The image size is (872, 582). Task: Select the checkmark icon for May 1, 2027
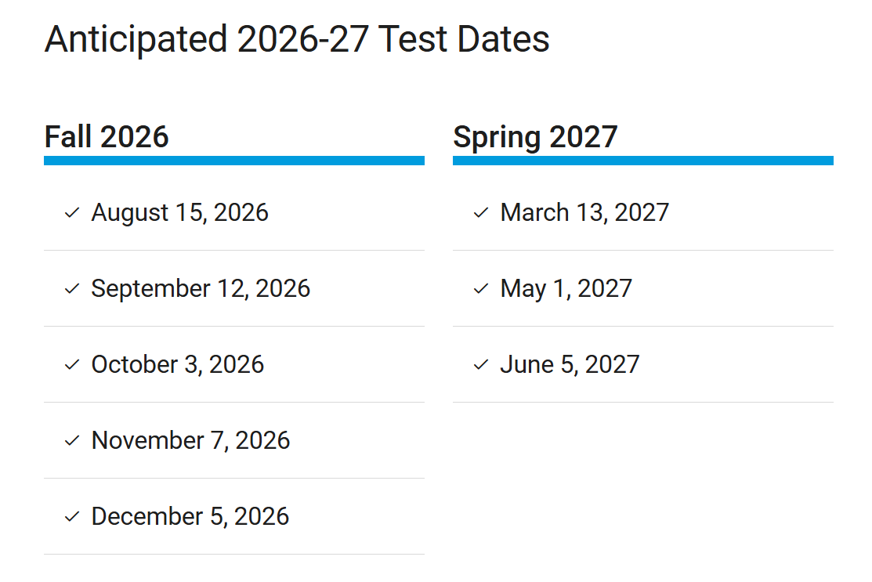coord(481,288)
